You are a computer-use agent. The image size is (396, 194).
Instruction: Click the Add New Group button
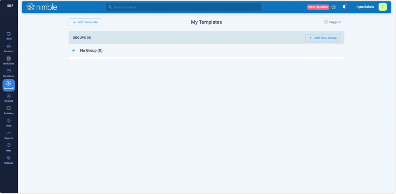tap(322, 38)
